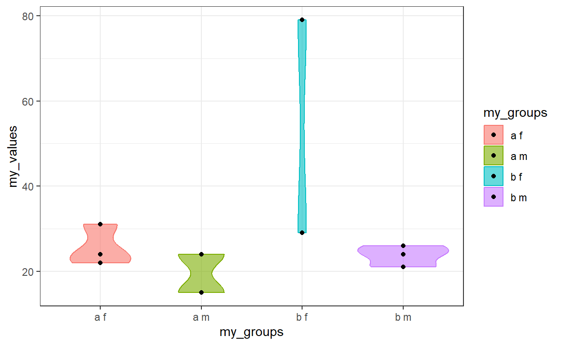Click the my_groups x-axis title
Screen dimensions: 561x345
(x=252, y=332)
